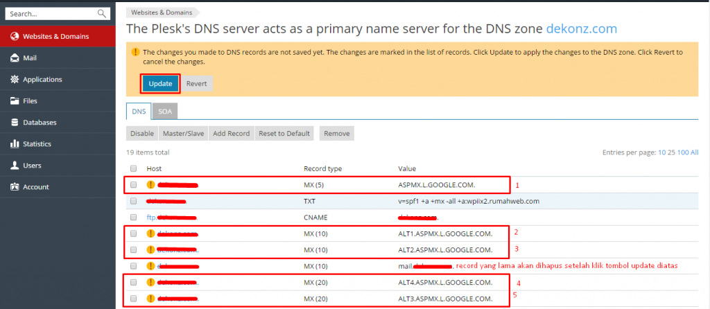The image size is (710, 309).
Task: Click the search magnifier icon
Action: pyautogui.click(x=101, y=14)
